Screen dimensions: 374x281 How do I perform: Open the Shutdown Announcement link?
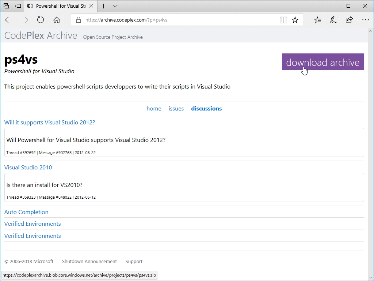tap(89, 262)
